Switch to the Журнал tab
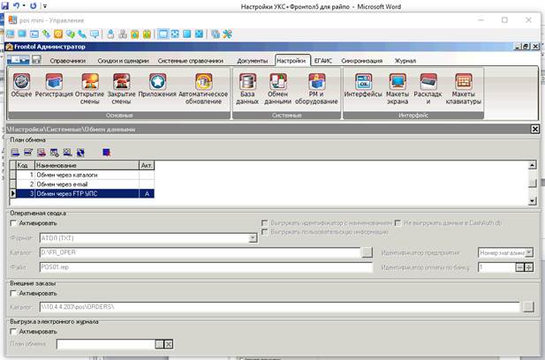Image resolution: width=545 pixels, height=360 pixels. pyautogui.click(x=405, y=61)
